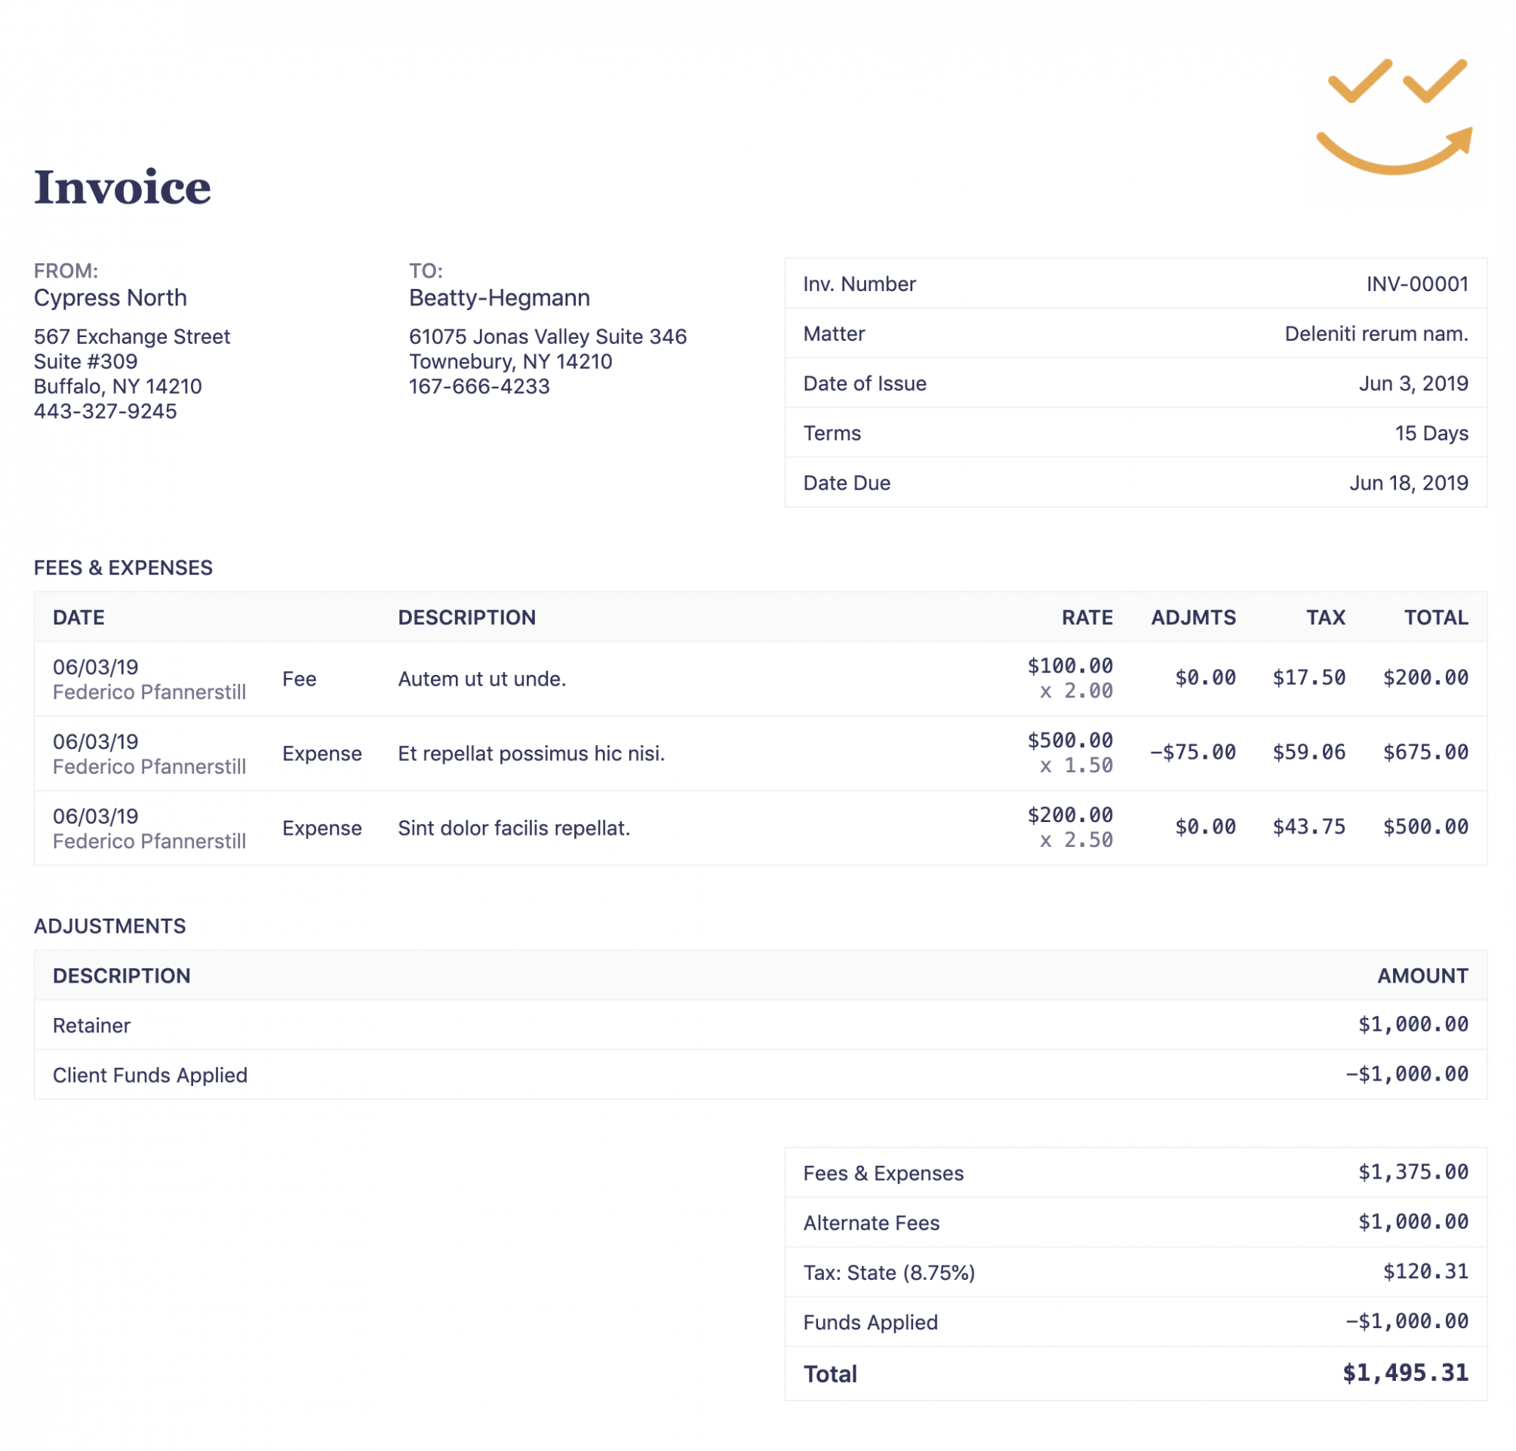
Task: Click recipient phone 167-666-4233
Action: 480,385
